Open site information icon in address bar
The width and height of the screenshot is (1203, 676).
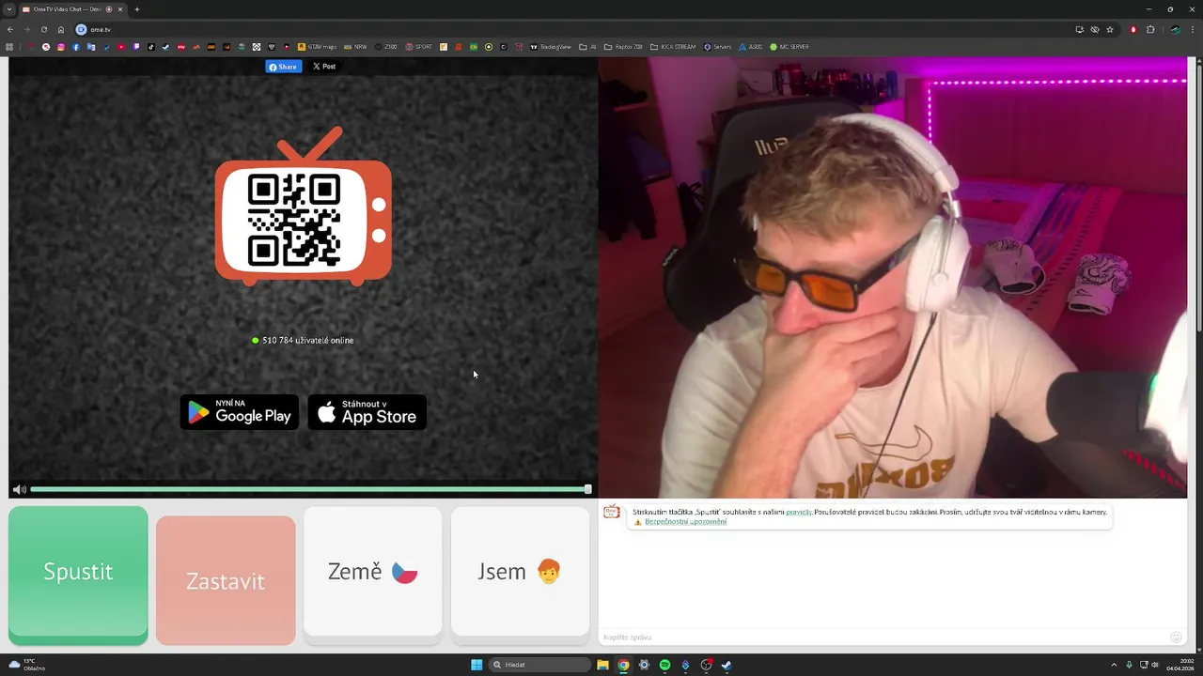81,29
